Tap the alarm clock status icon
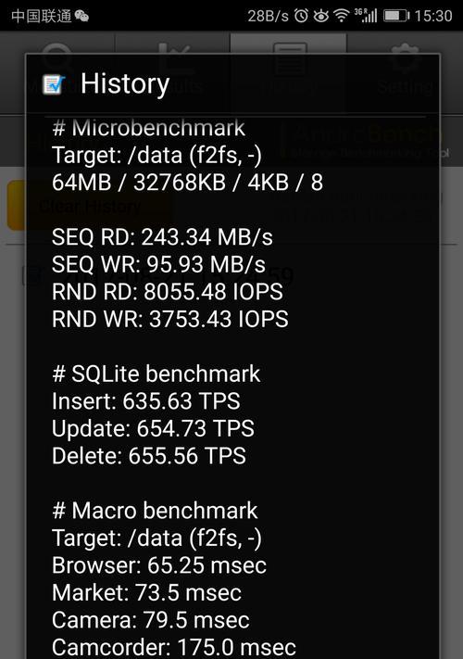Screen dimensions: 463x659 tap(301, 16)
